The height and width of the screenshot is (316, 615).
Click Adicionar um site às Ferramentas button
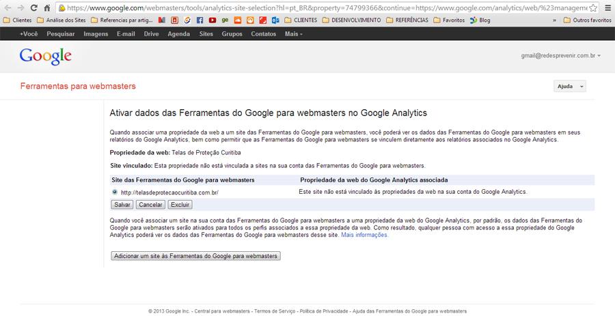(195, 256)
